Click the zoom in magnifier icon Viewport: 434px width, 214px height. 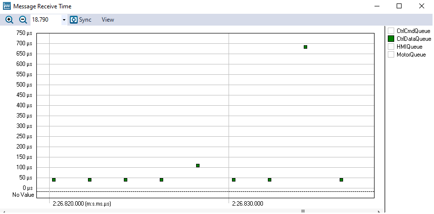point(9,20)
